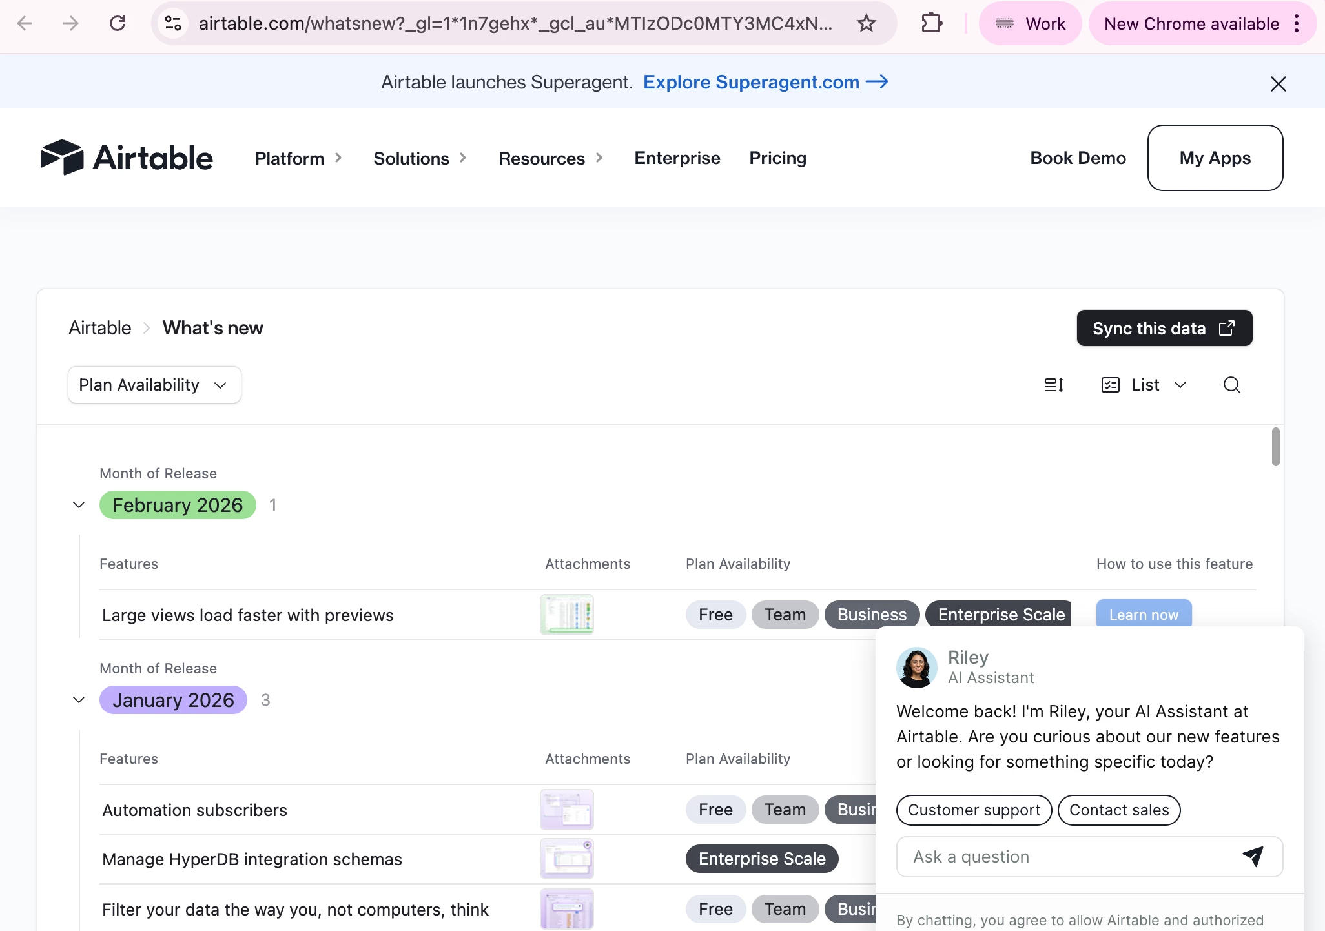Click the Customer support chat chip
Screen dimensions: 1325x931
click(974, 810)
